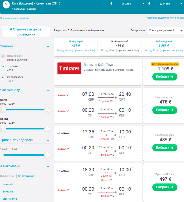Switch to the Найкращий tab
Screen dimensions: 184x202
coord(76,46)
